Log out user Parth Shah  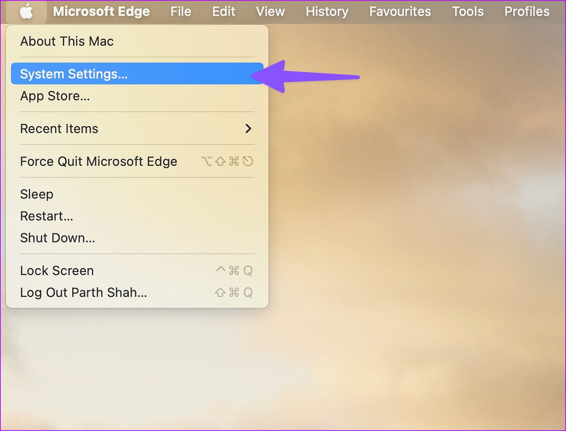83,293
